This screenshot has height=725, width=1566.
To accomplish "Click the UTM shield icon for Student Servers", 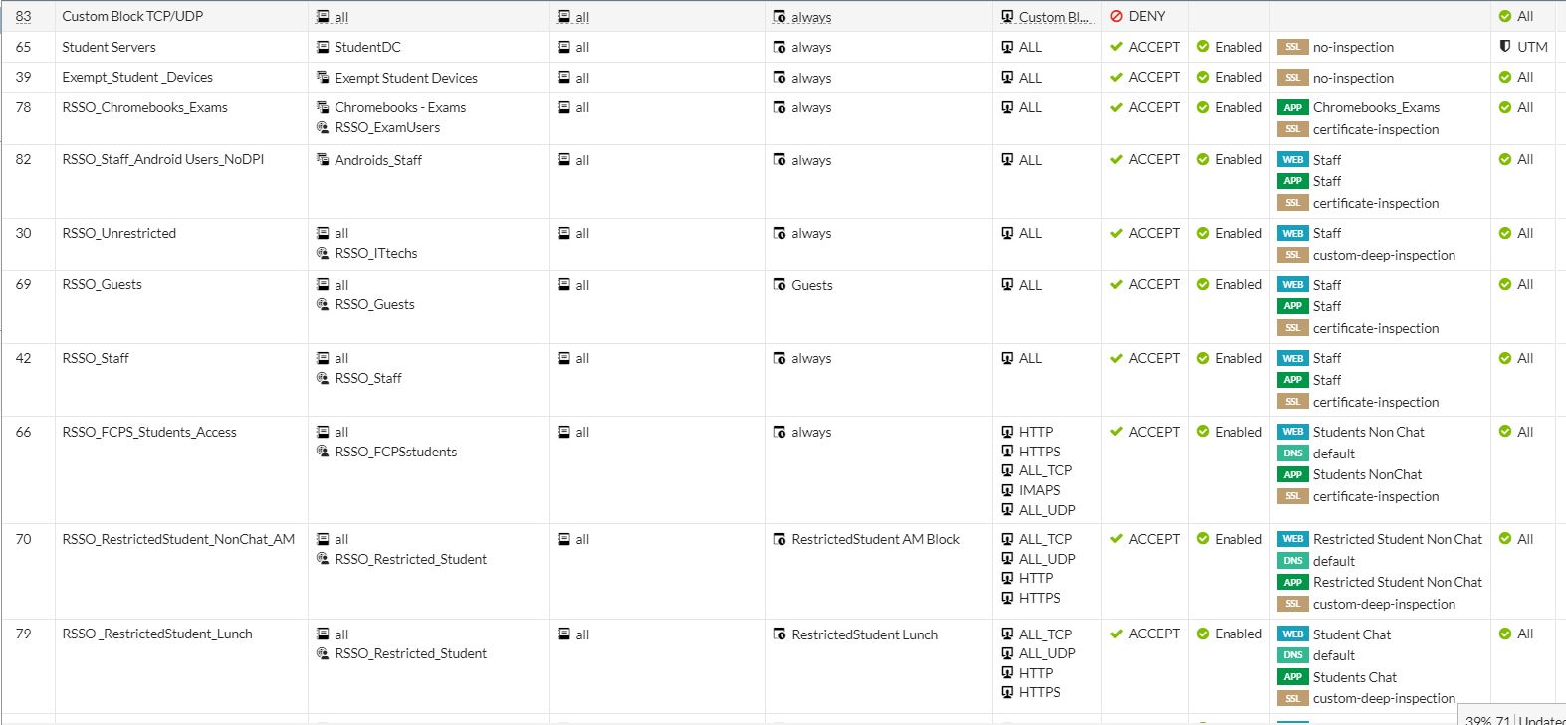I will pos(1504,47).
